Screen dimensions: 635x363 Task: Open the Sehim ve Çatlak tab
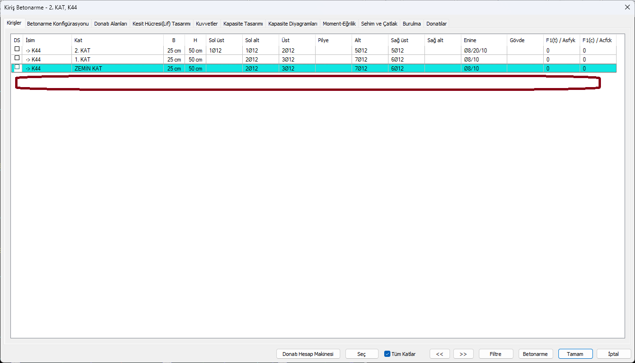pyautogui.click(x=379, y=23)
